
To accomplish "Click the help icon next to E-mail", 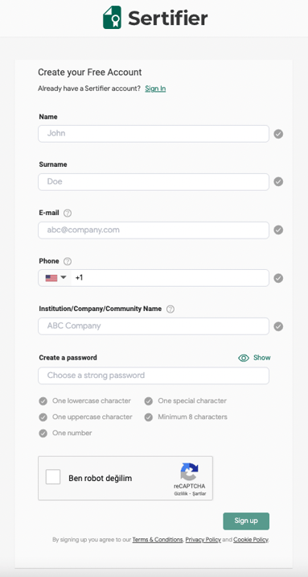I will click(x=68, y=213).
